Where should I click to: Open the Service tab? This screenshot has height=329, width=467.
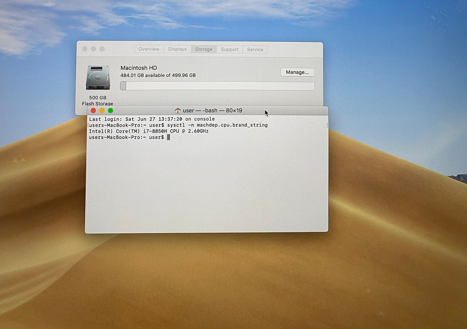click(x=255, y=49)
